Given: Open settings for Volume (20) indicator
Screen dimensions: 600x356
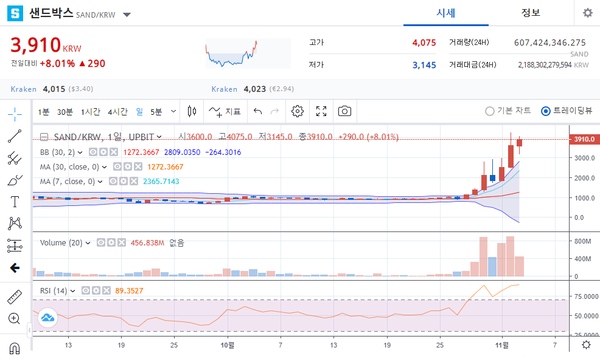Looking at the screenshot, I should (111, 242).
